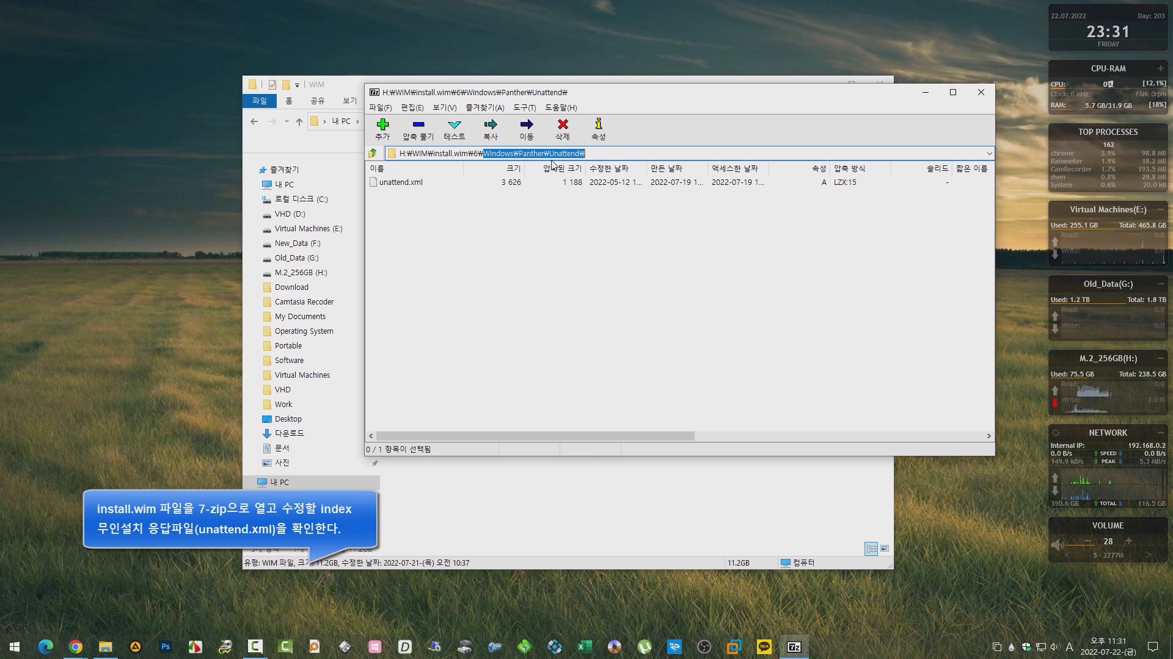Open Google Chrome from the taskbar

76,647
